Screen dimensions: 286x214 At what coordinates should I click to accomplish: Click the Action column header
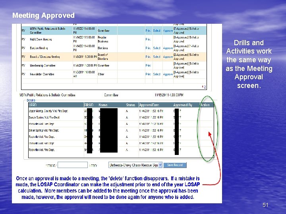(x=205, y=105)
